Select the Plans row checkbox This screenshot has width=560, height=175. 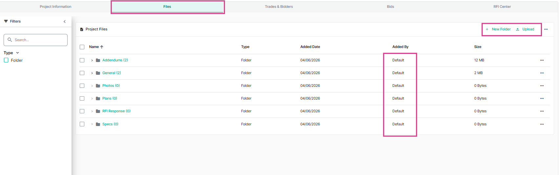point(82,99)
